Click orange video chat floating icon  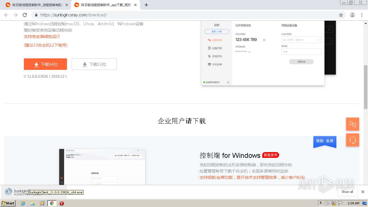click(x=352, y=124)
